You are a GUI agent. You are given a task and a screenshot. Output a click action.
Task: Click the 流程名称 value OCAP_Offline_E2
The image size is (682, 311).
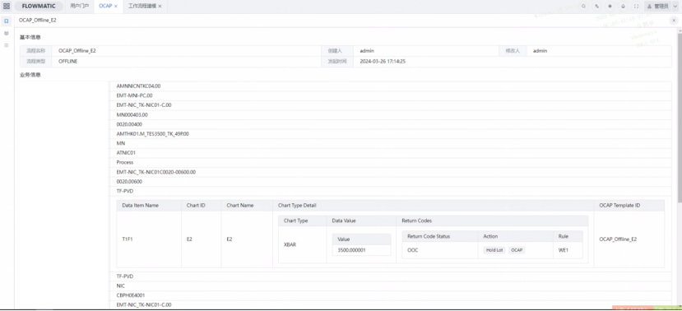(x=77, y=51)
